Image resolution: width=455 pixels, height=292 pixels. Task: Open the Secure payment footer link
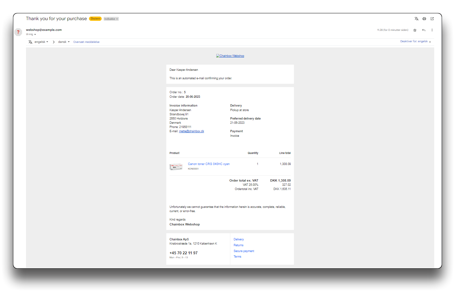coord(244,251)
